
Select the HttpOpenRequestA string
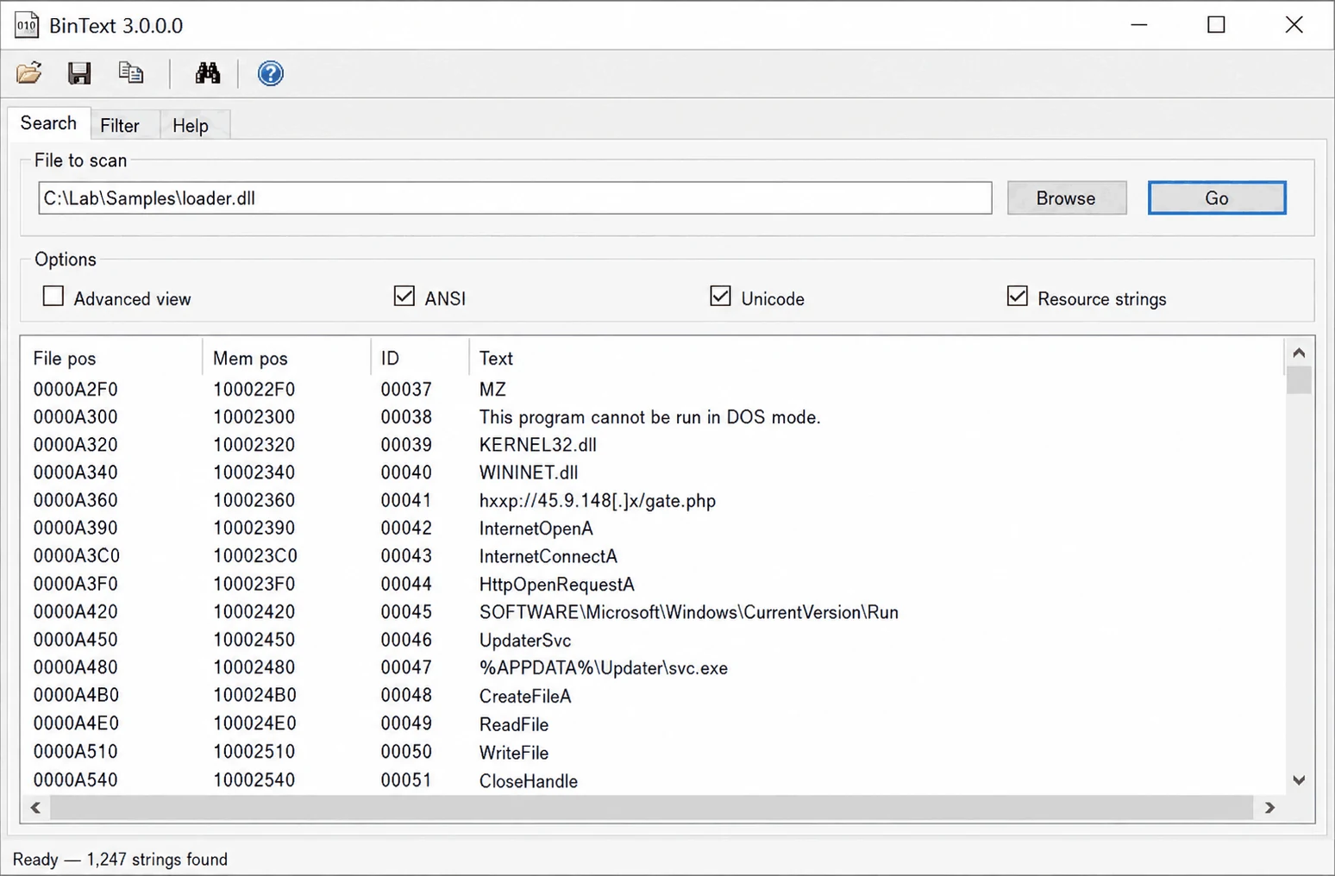click(557, 585)
